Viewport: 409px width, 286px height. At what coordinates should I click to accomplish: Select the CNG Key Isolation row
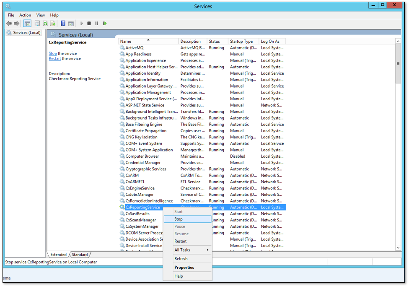coord(202,137)
